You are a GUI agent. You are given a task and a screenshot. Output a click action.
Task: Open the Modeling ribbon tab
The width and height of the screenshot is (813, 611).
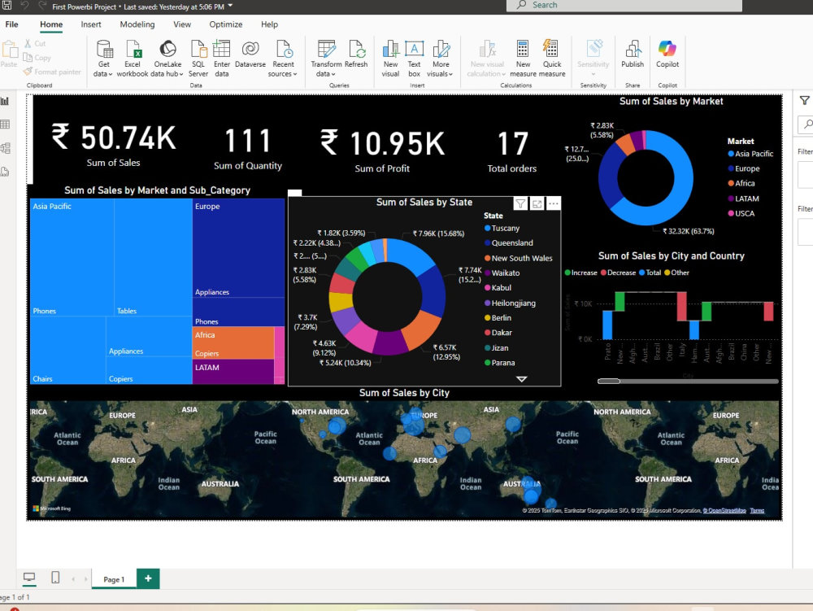[x=137, y=24]
